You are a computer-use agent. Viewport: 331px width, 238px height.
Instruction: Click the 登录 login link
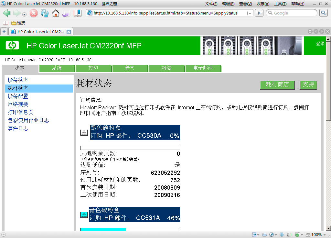coord(320,44)
